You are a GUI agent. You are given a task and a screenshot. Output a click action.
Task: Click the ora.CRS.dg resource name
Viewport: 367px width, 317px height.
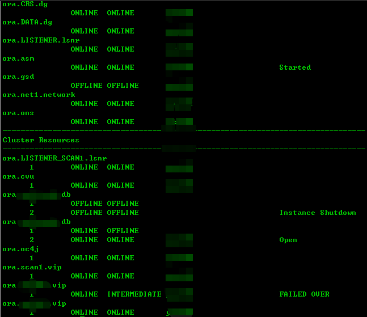[x=25, y=4]
